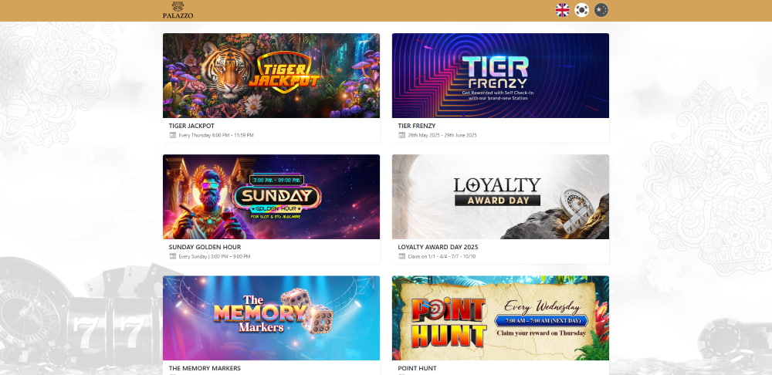Click the POINT HUNT title text
This screenshot has height=375, width=772.
click(x=417, y=368)
